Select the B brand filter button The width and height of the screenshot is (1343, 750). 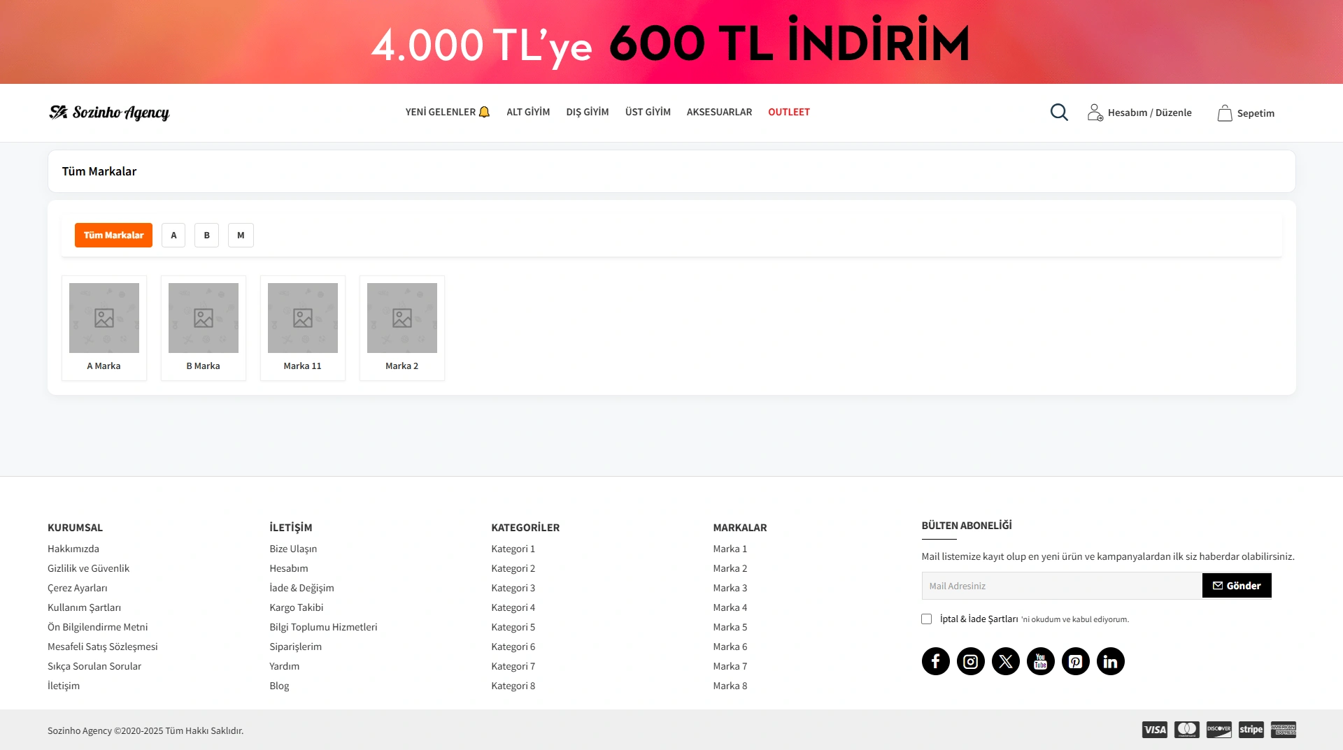tap(206, 235)
